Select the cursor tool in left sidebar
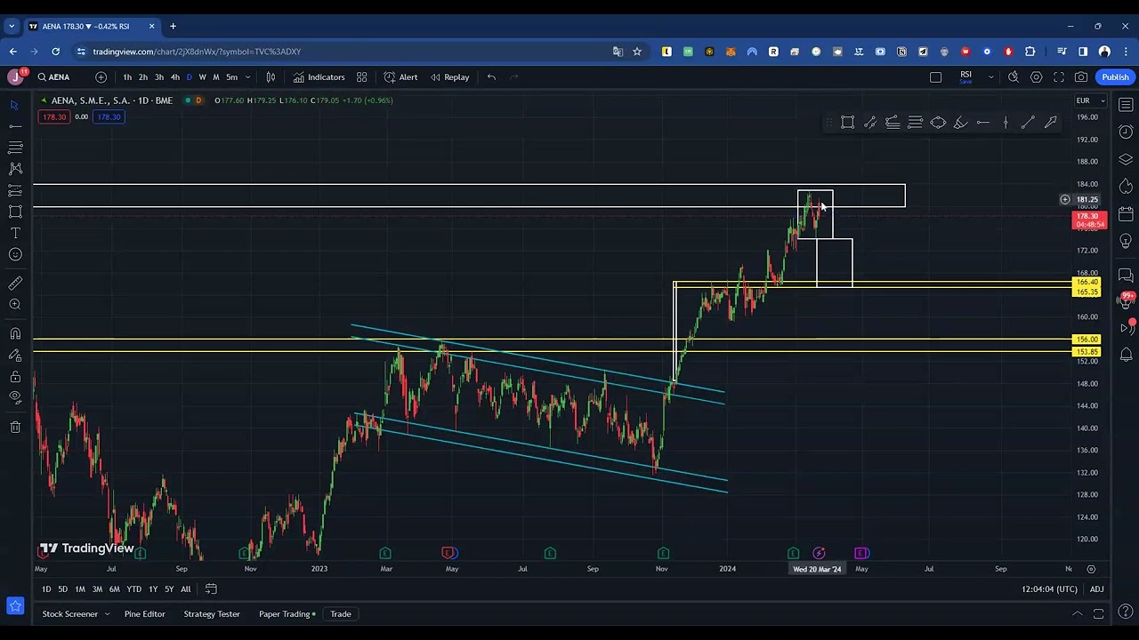 (x=15, y=105)
